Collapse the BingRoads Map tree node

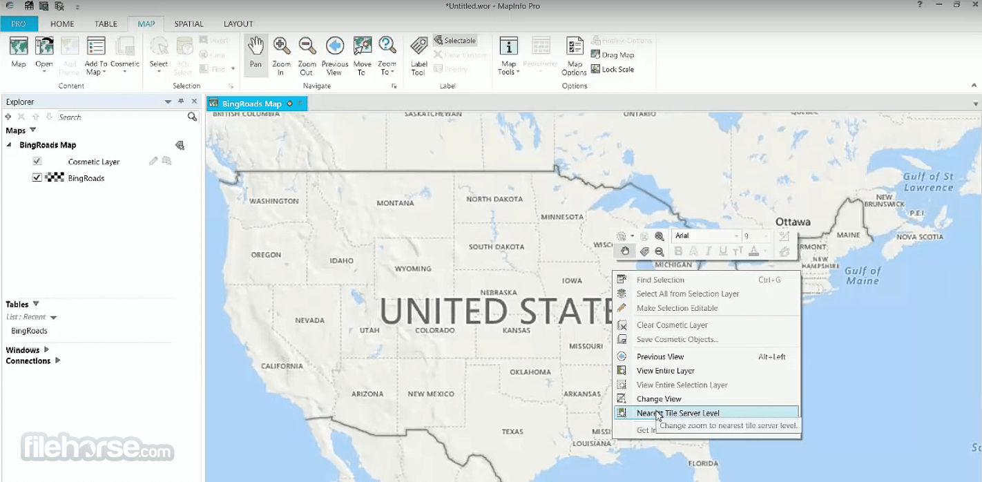(9, 145)
